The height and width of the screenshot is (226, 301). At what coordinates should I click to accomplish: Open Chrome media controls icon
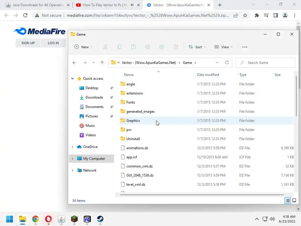click(266, 15)
